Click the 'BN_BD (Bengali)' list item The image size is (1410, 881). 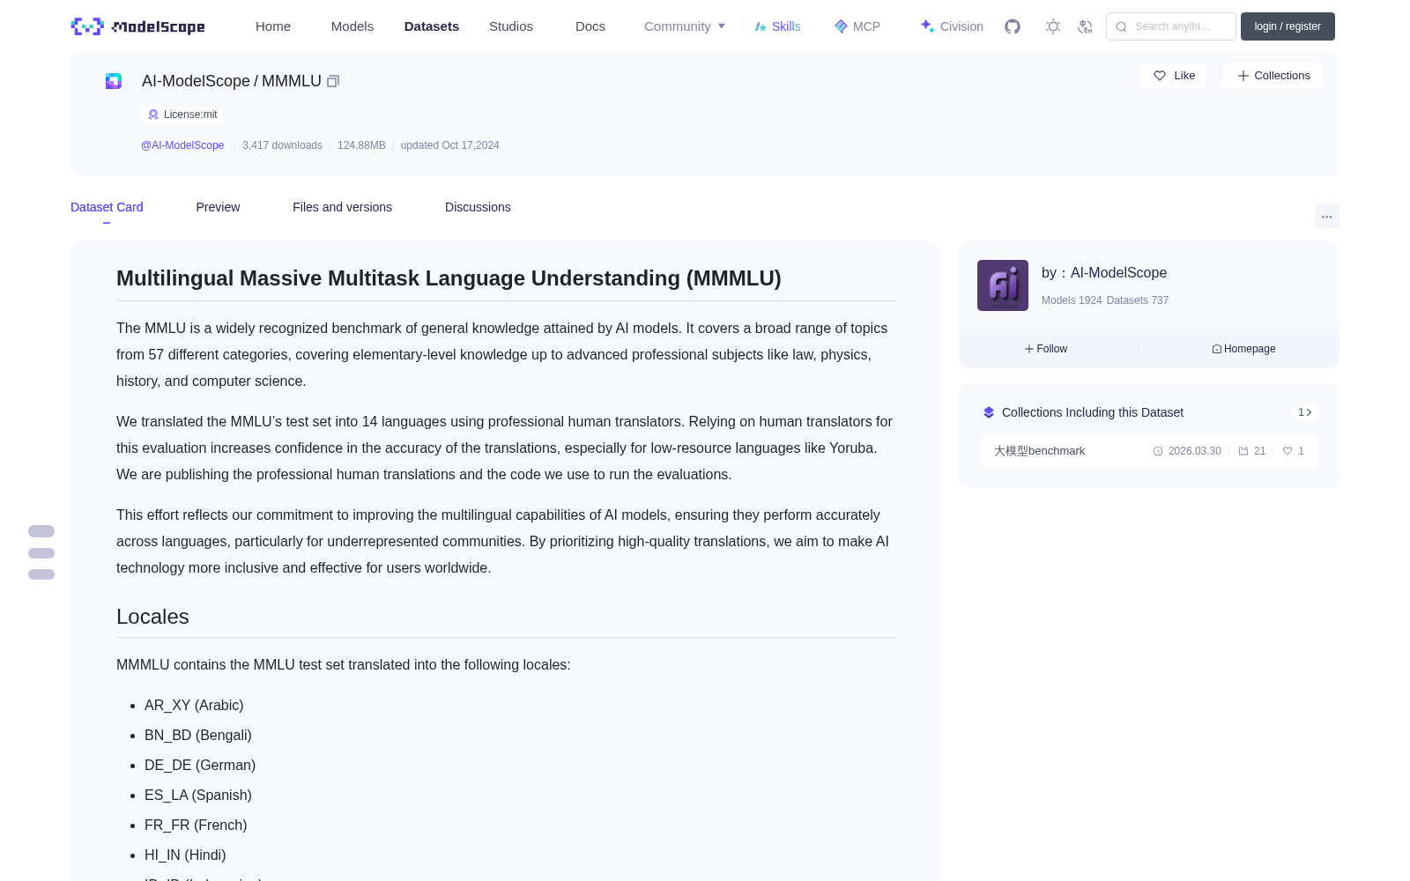pos(198,736)
